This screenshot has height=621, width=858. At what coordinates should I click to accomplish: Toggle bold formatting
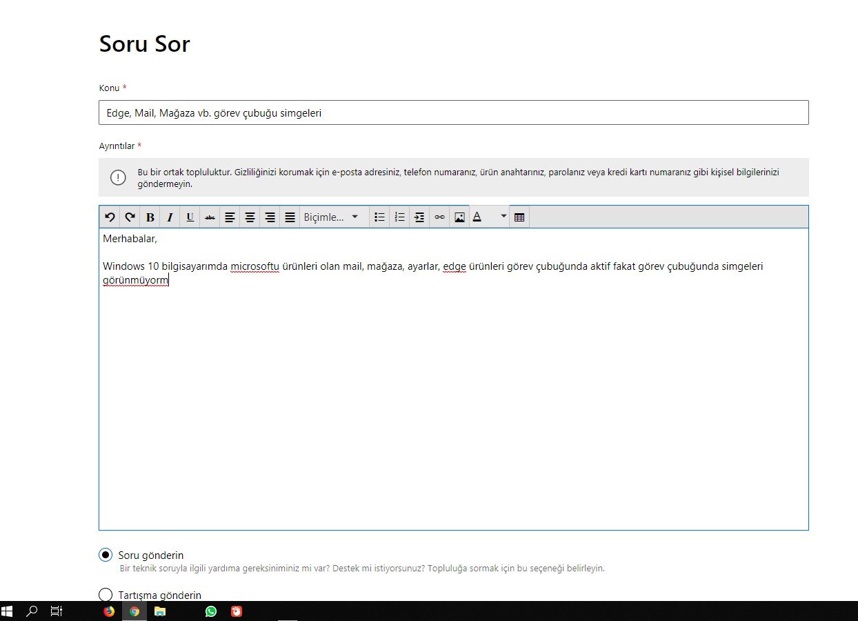[150, 217]
